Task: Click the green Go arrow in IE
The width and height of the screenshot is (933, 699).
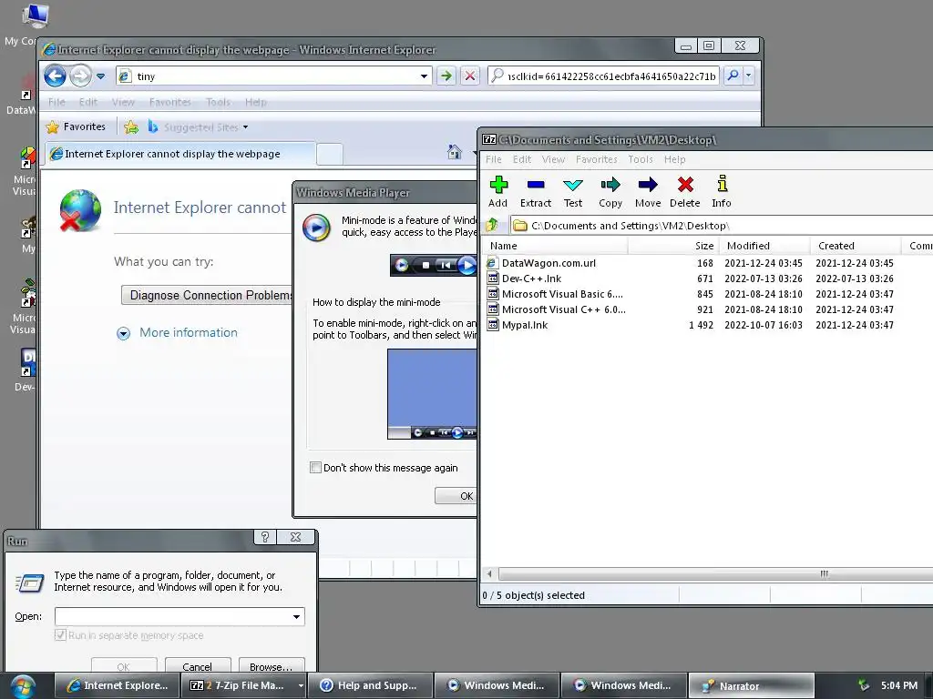Action: pos(446,76)
